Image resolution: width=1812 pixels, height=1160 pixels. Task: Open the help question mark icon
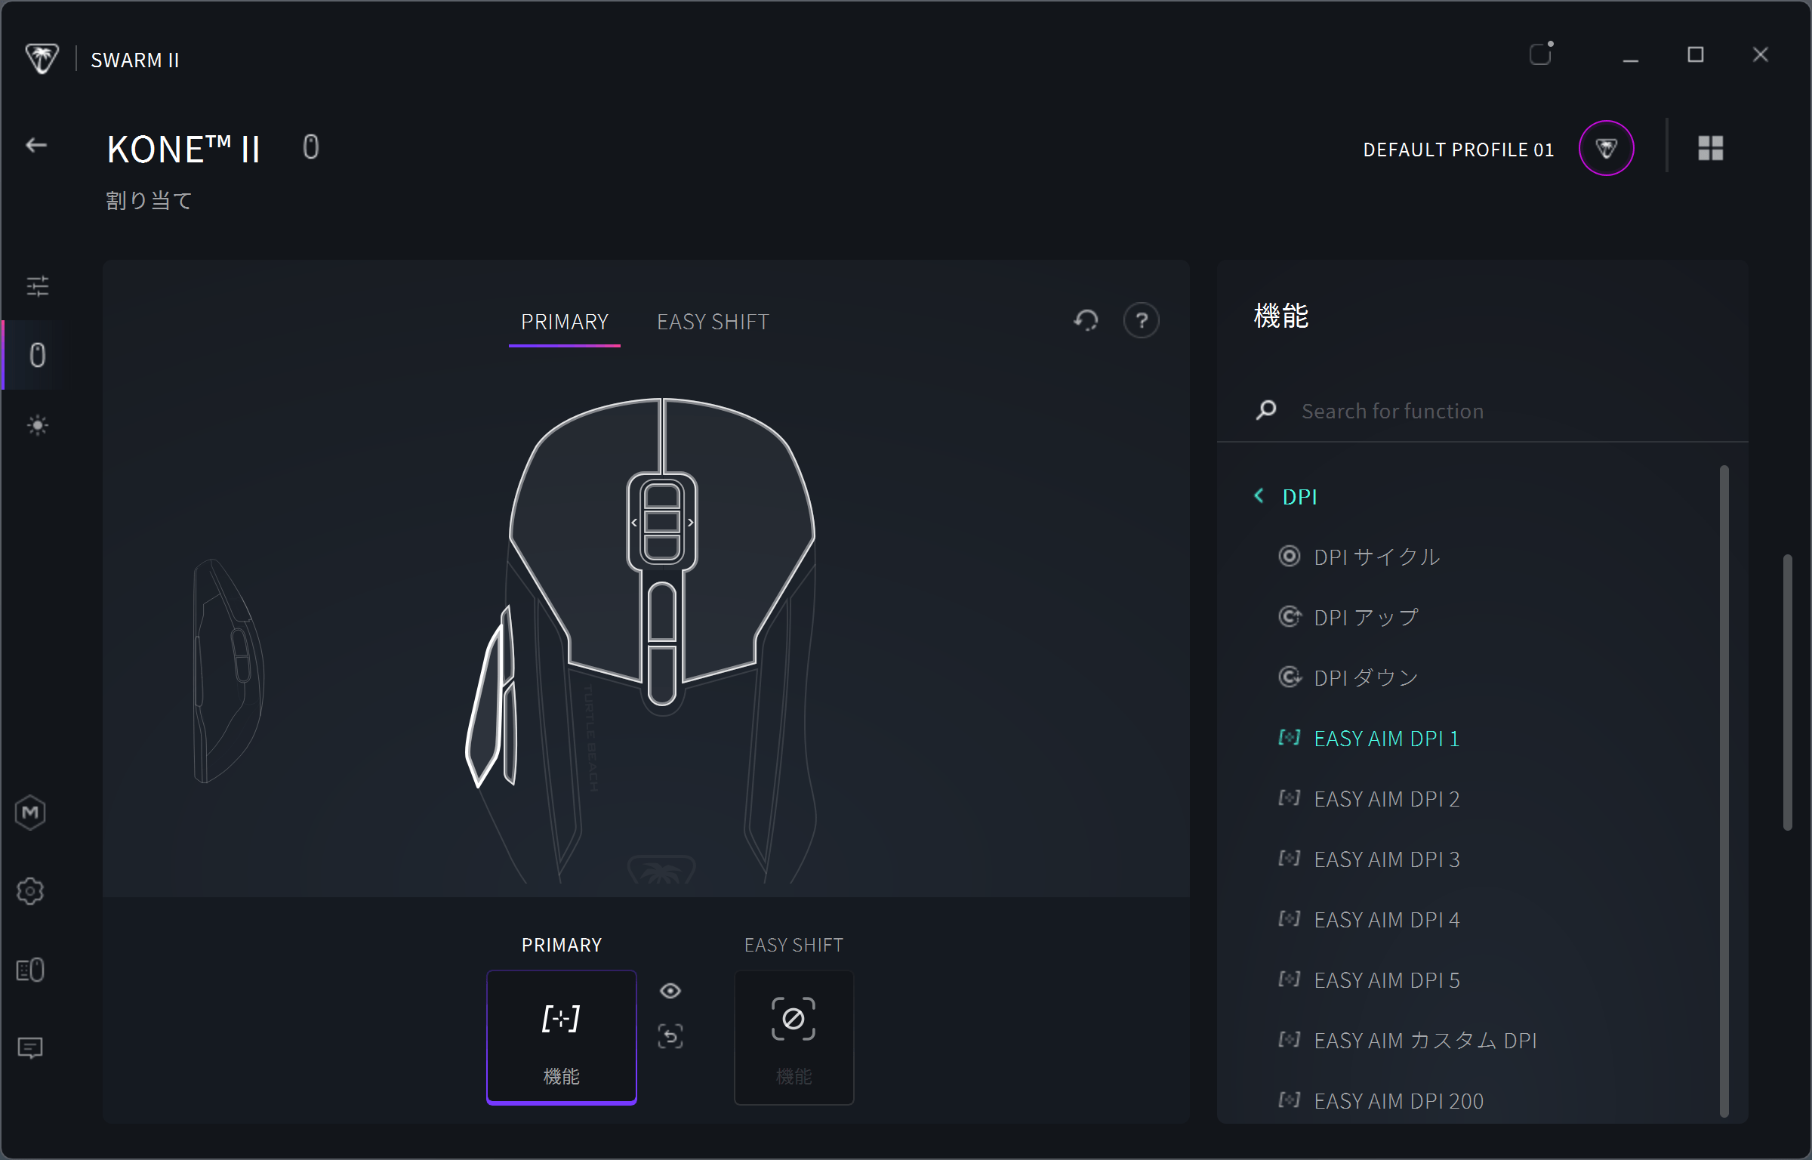click(x=1141, y=320)
